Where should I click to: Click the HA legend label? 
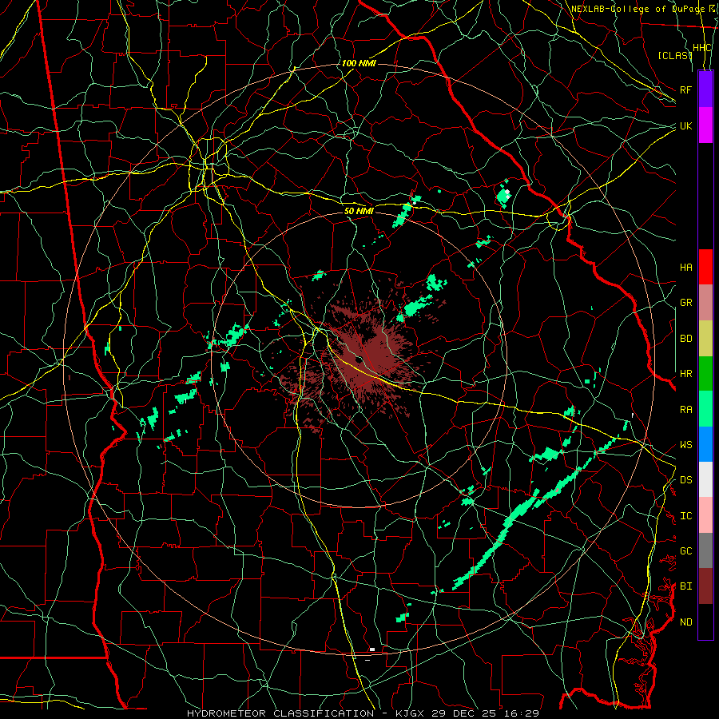click(x=686, y=268)
